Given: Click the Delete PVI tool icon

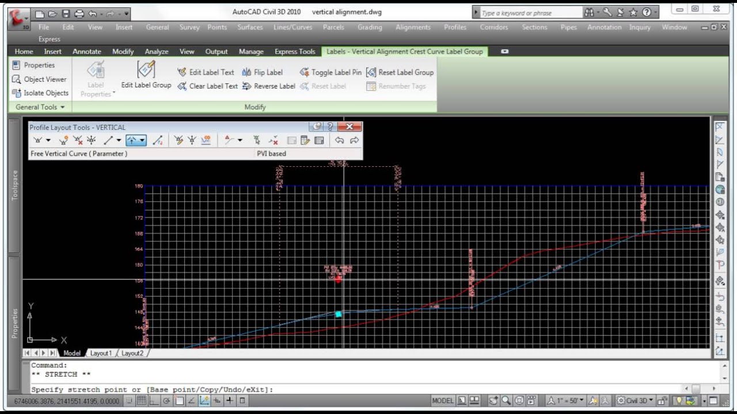Looking at the screenshot, I should coord(78,140).
